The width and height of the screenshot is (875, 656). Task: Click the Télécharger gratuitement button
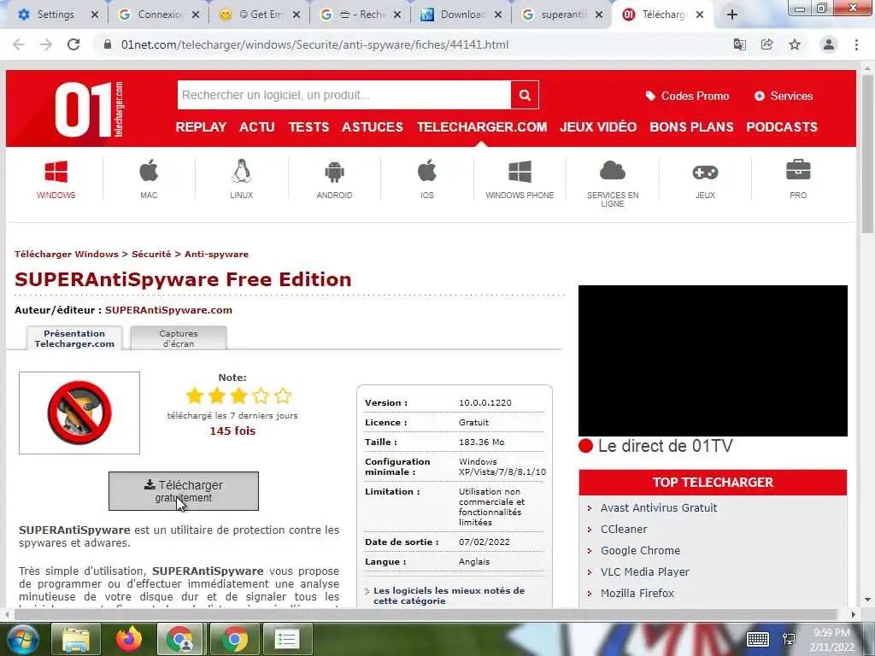[x=184, y=491]
